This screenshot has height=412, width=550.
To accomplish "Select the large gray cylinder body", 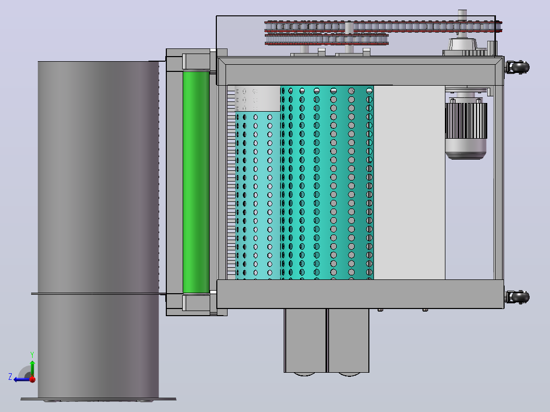I will 98,229.
